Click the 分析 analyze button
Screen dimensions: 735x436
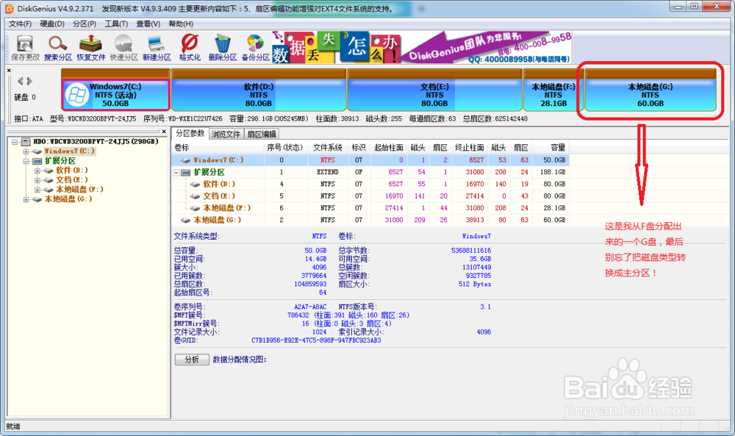[x=192, y=360]
